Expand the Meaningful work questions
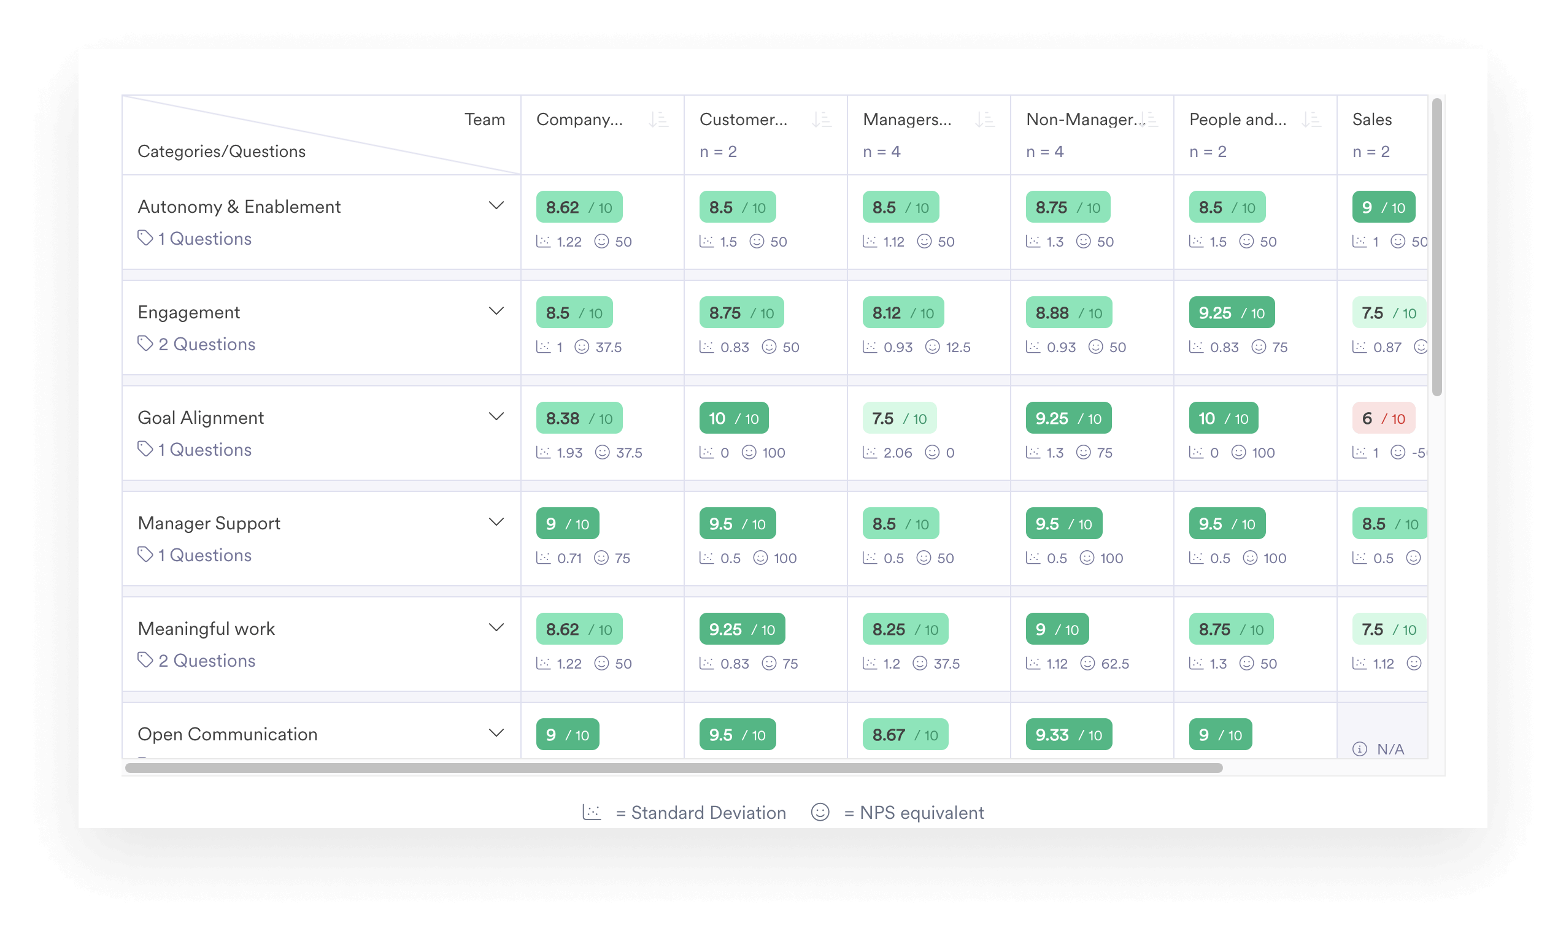The height and width of the screenshot is (936, 1566). [x=496, y=627]
